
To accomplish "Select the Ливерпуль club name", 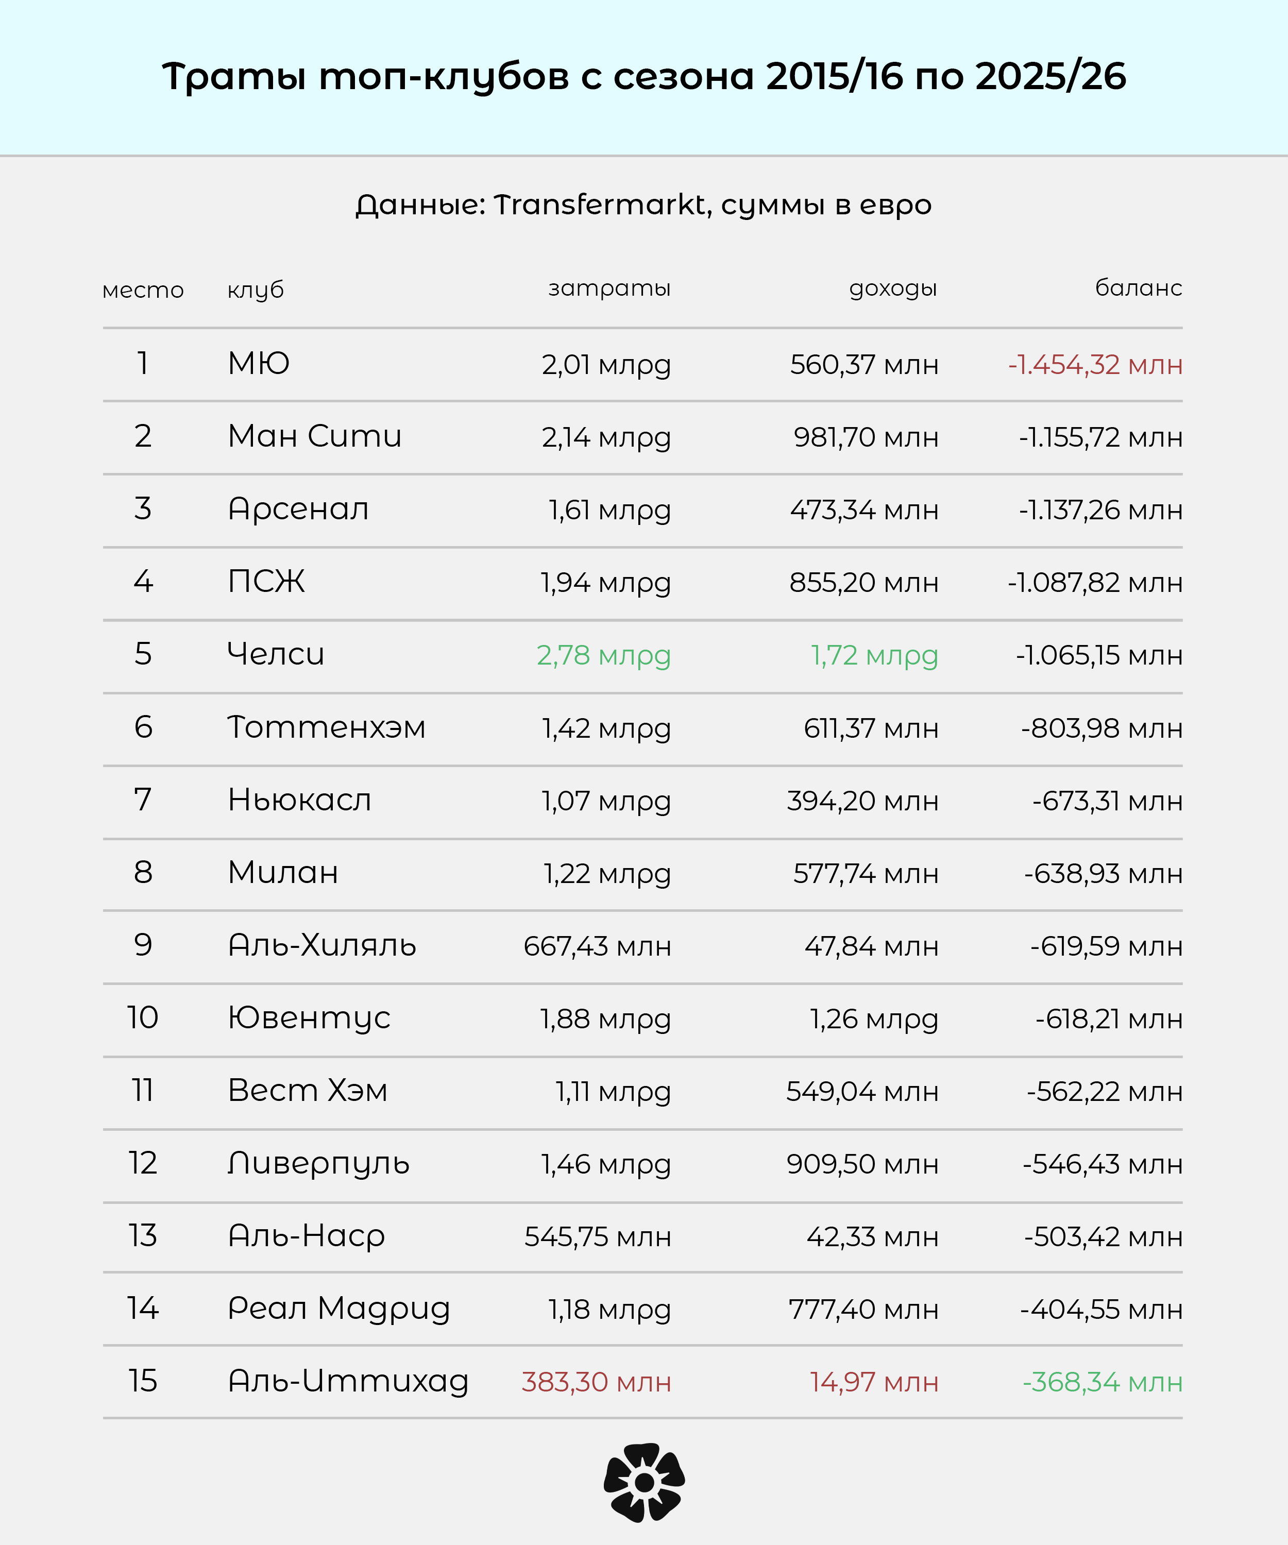I will pyautogui.click(x=318, y=1163).
